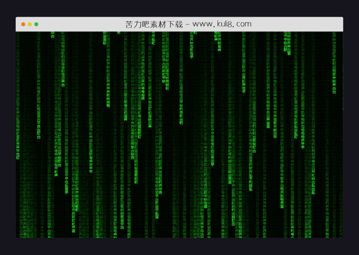
Task: Click the .com ending of the URL
Action: coord(244,24)
